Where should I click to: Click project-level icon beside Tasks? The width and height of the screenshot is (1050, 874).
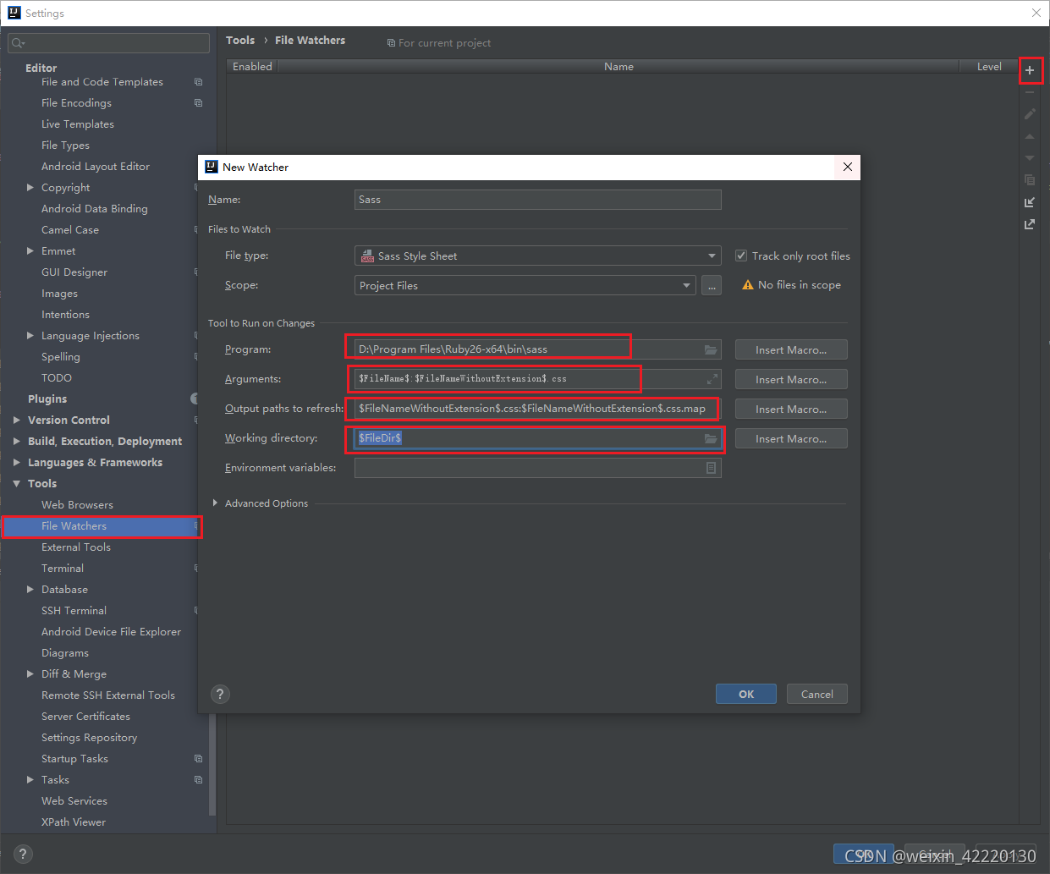198,780
